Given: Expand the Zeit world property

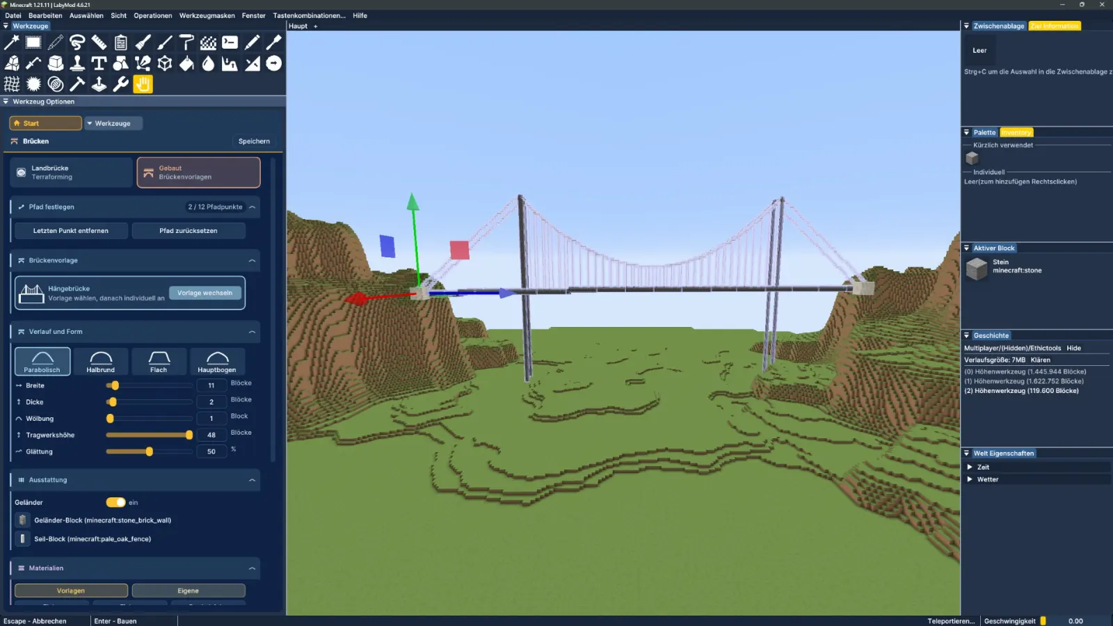Looking at the screenshot, I should click(x=970, y=467).
